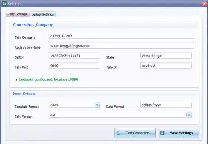Click the Tally Port field
This screenshot has width=208, height=144.
click(x=74, y=66)
